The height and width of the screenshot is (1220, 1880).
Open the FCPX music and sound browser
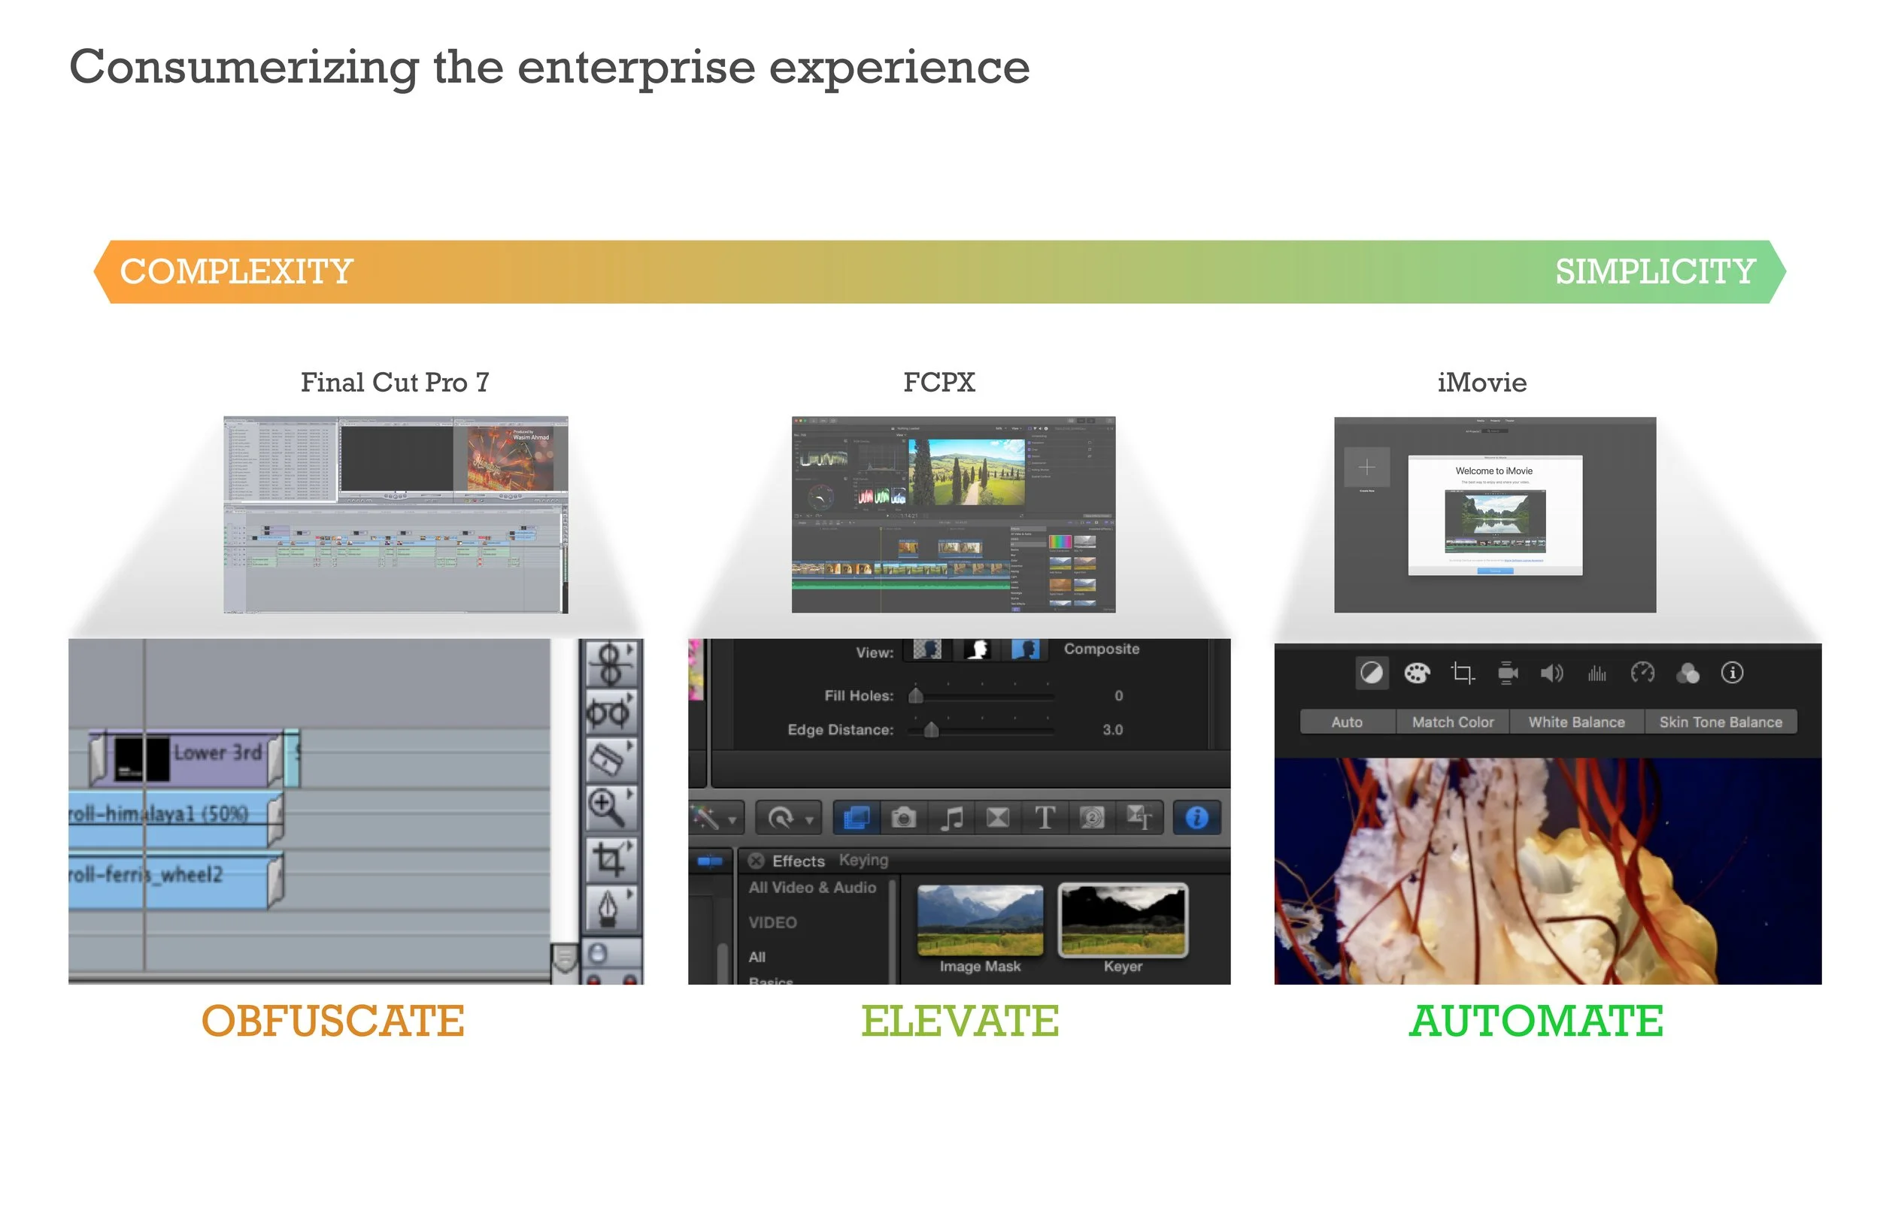(x=951, y=818)
